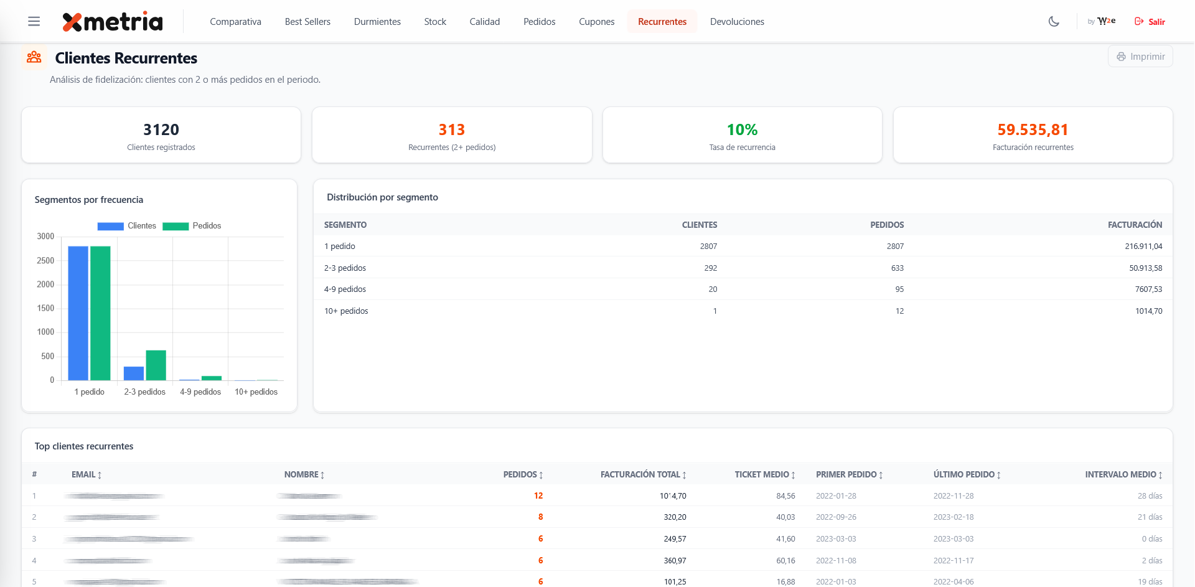
Task: Toggle dark mode moon icon
Action: 1054,22
